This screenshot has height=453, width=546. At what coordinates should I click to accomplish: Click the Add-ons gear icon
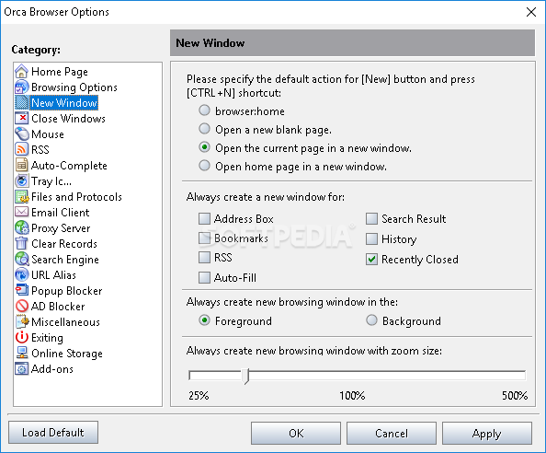point(21,368)
